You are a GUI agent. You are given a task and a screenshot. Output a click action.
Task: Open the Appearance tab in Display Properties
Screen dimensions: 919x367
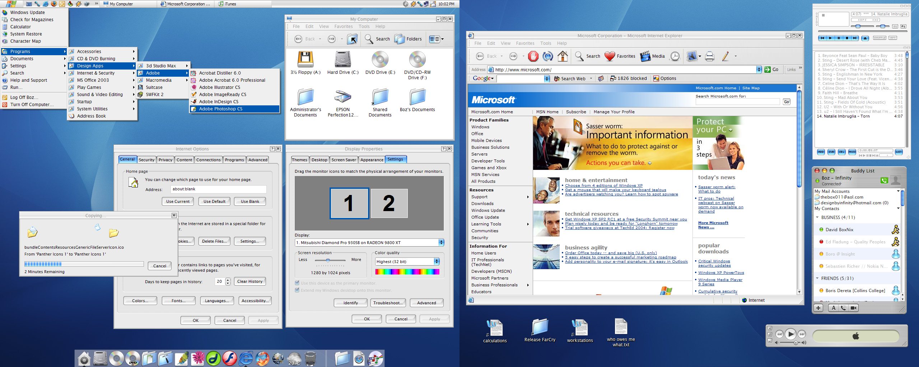click(372, 160)
